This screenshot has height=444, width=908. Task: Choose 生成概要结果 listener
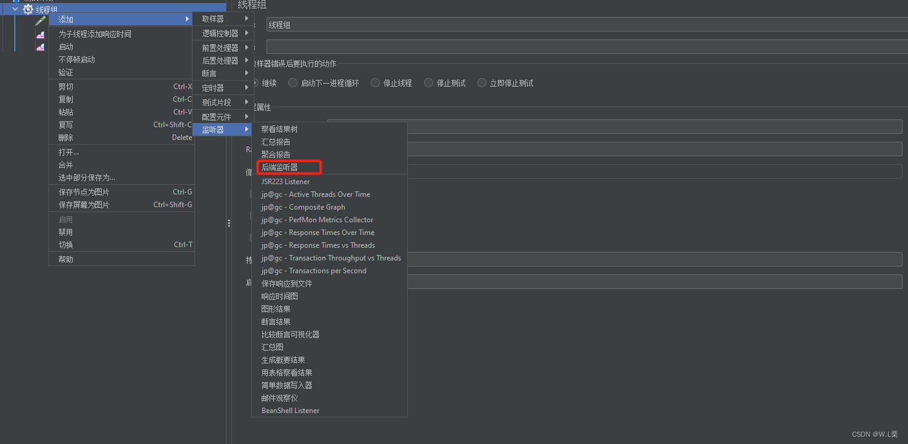click(330, 360)
